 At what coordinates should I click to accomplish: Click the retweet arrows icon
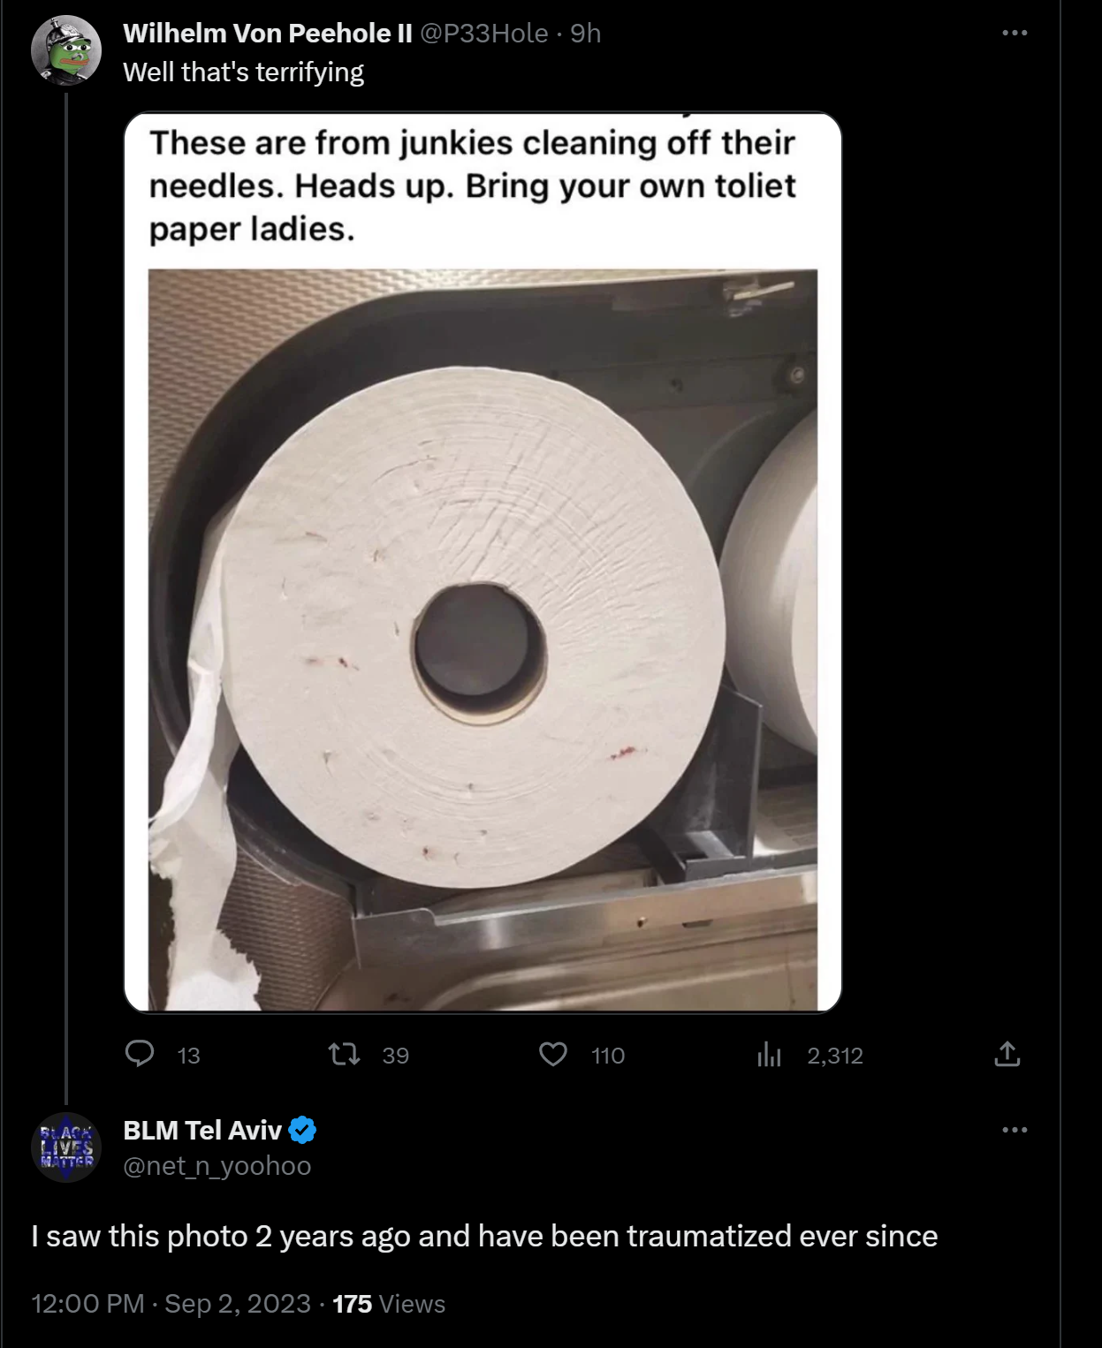point(344,1054)
